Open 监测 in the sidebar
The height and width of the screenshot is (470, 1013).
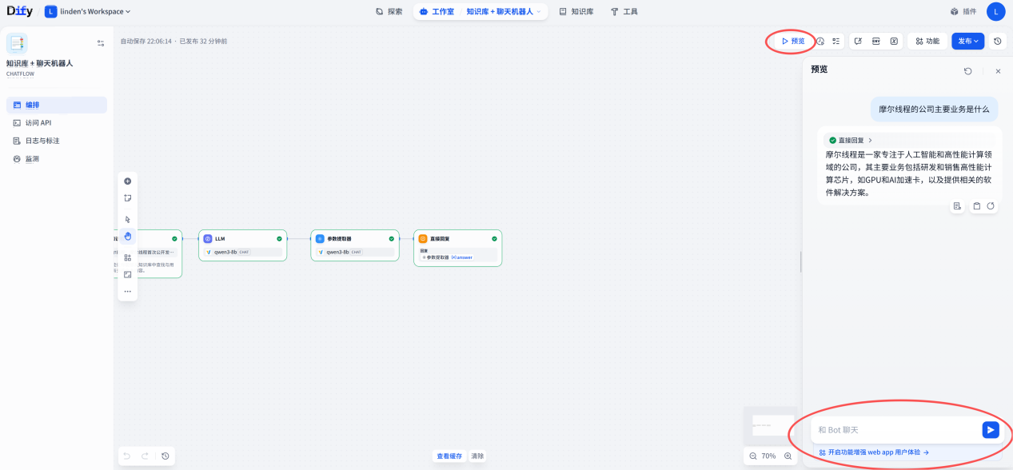coord(57,159)
